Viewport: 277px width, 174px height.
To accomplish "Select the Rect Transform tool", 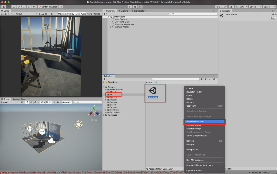I will pos(24,7).
